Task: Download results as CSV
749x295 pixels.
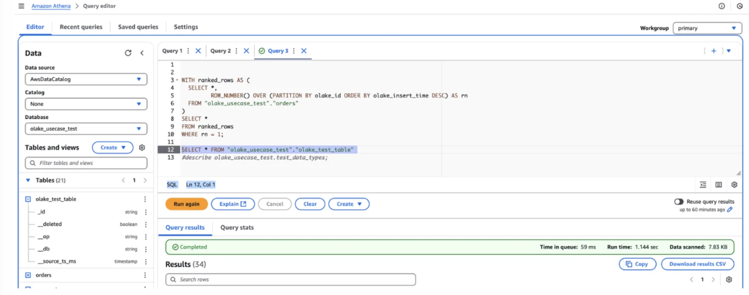Action: [697, 264]
